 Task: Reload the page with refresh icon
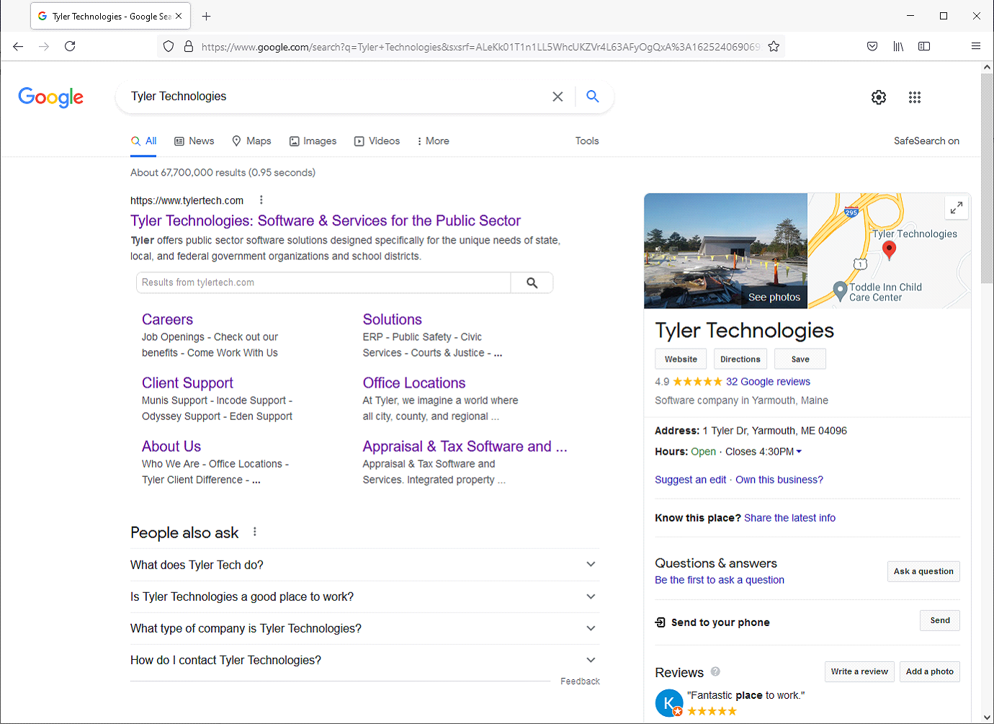coord(70,46)
